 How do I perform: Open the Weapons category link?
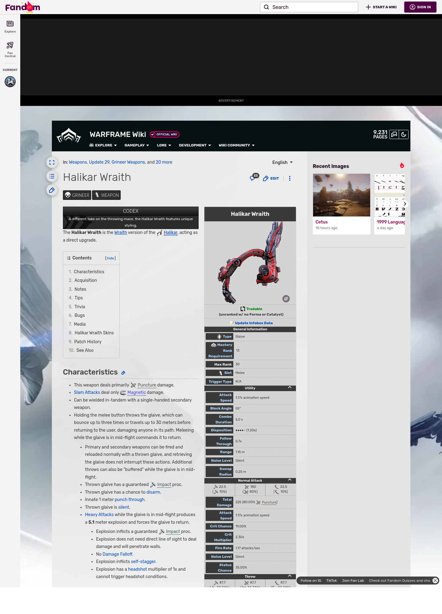point(78,162)
